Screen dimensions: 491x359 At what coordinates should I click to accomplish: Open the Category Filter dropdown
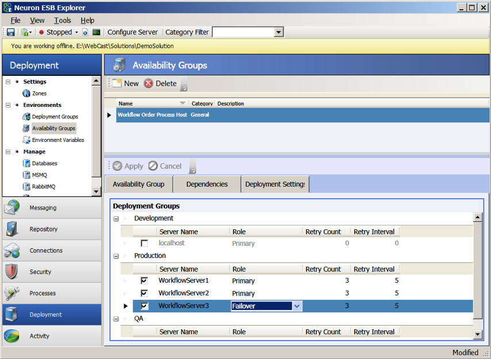[x=278, y=32]
